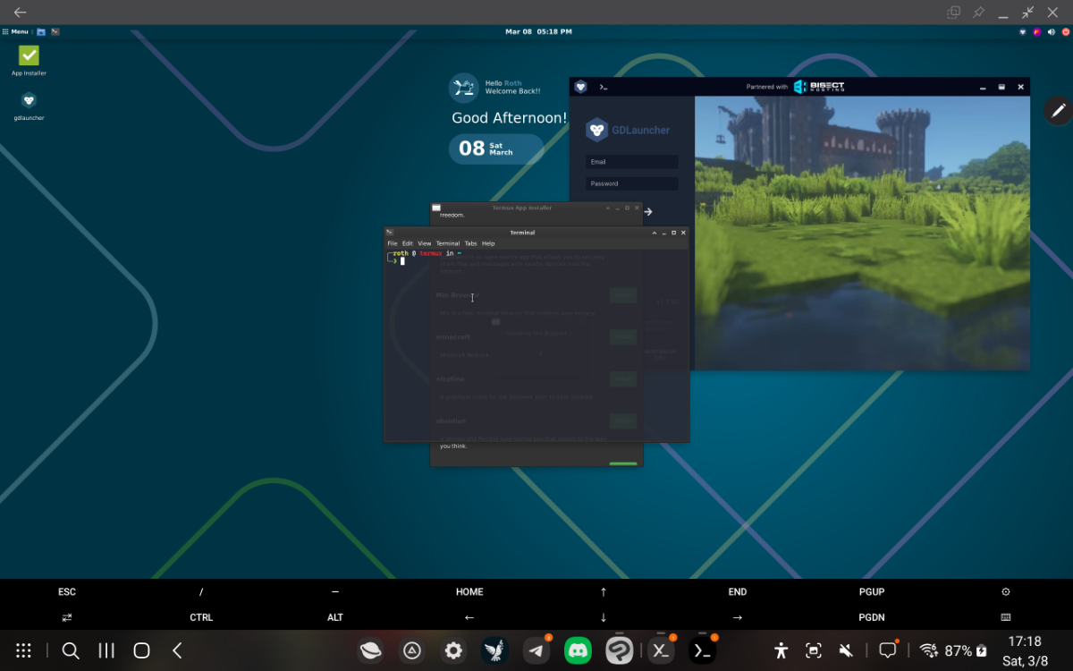Tap the up arrow extra key
The height and width of the screenshot is (671, 1073).
[x=604, y=592]
